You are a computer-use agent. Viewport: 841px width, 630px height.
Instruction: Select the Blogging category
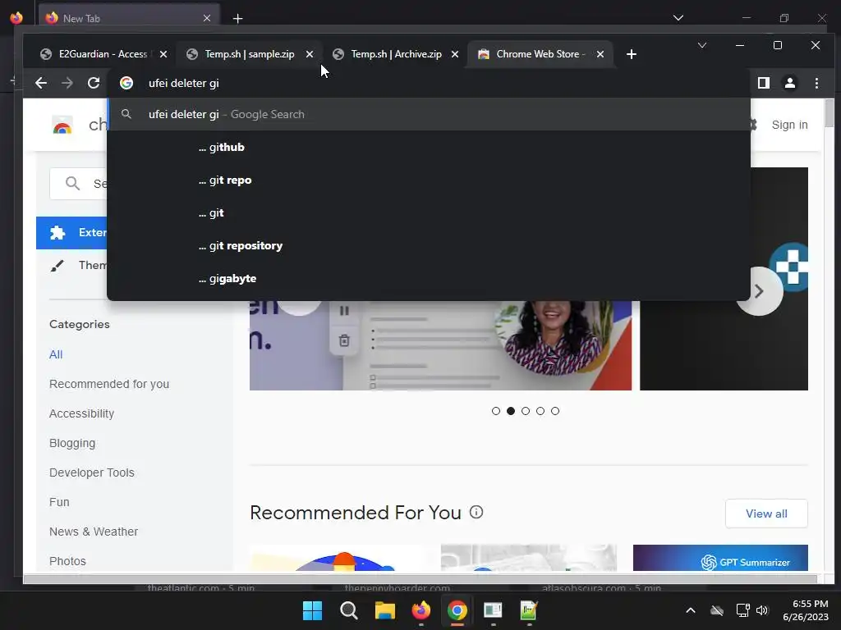[72, 443]
